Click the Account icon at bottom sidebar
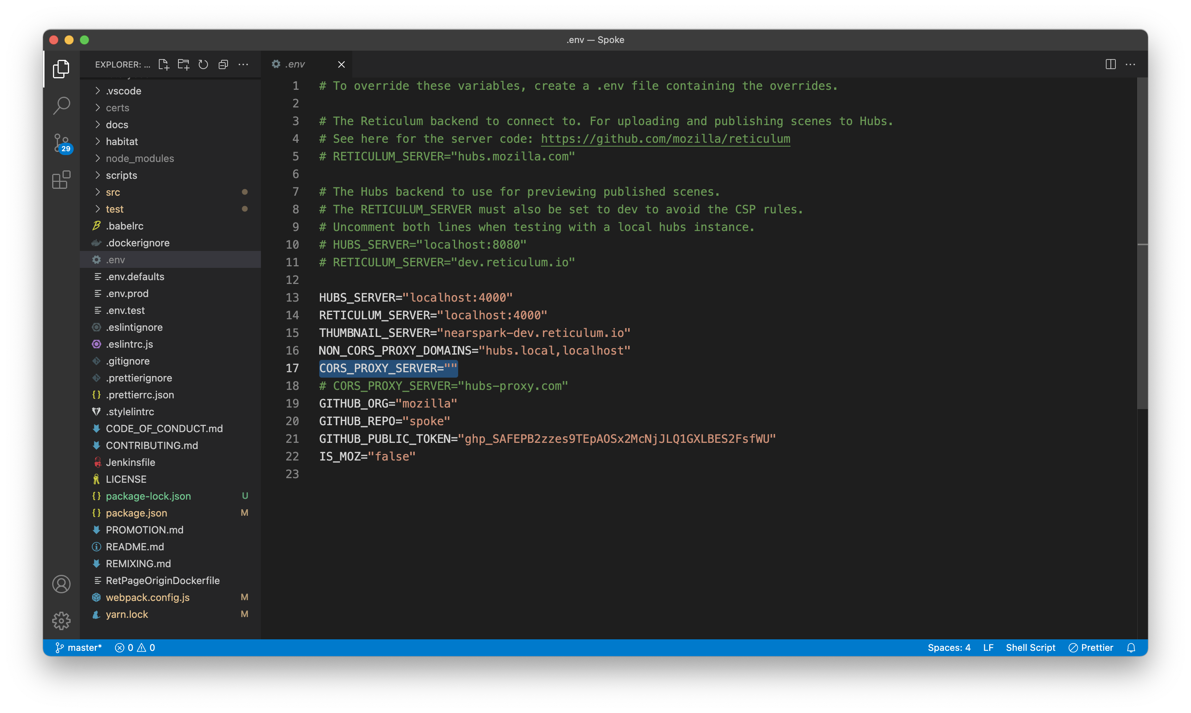 (62, 584)
